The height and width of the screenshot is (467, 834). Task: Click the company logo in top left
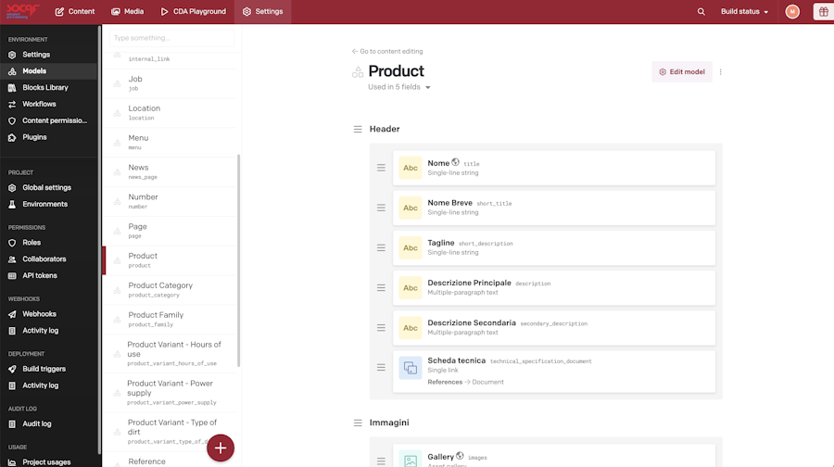click(x=22, y=11)
